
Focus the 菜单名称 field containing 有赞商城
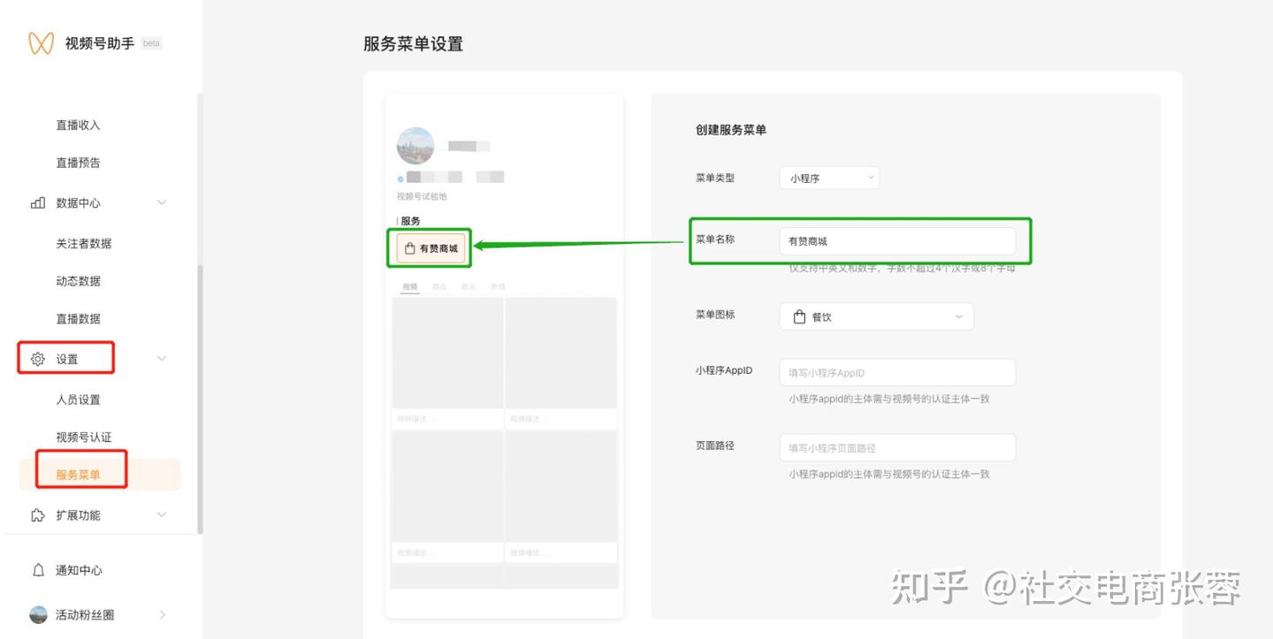(x=897, y=240)
